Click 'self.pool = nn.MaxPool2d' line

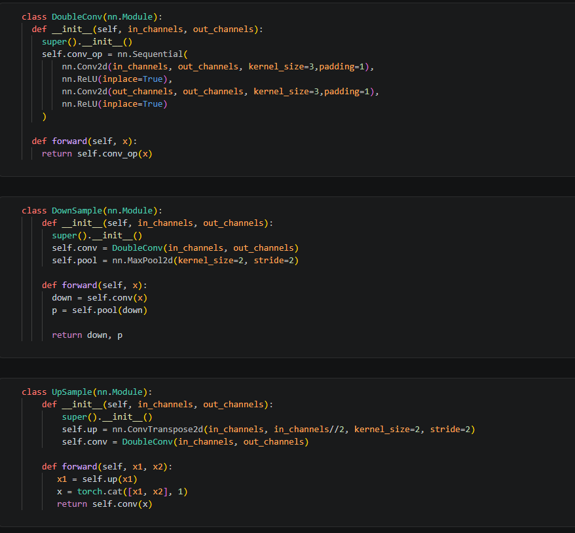pos(176,261)
